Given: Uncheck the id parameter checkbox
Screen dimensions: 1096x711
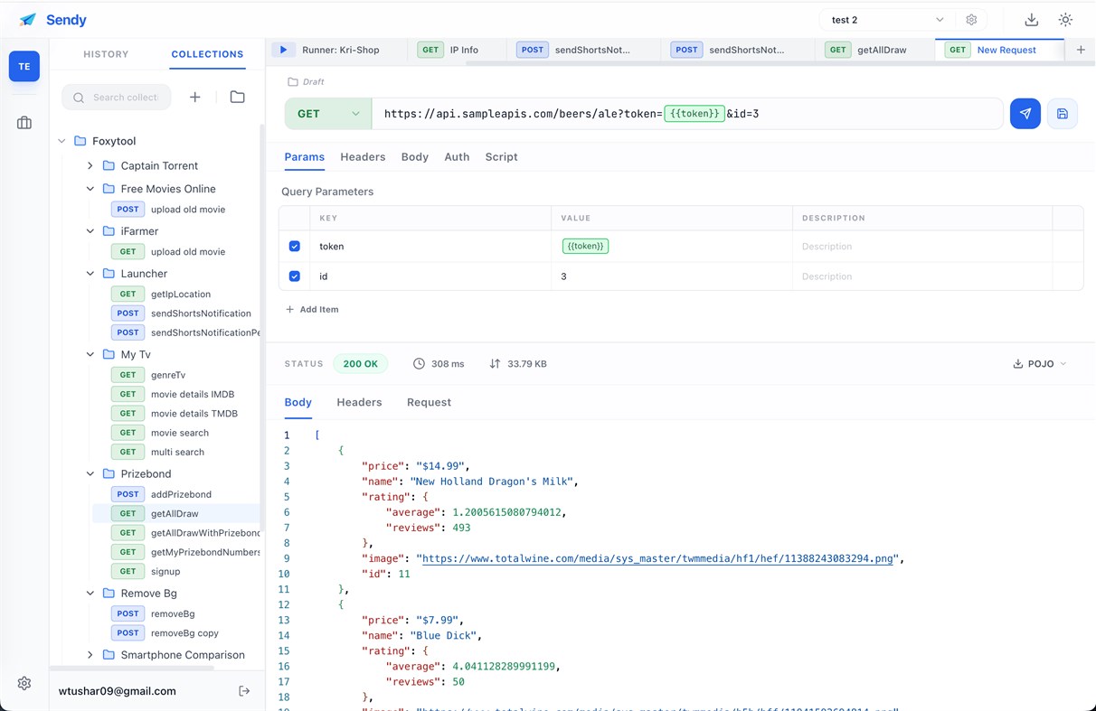Looking at the screenshot, I should tap(295, 276).
